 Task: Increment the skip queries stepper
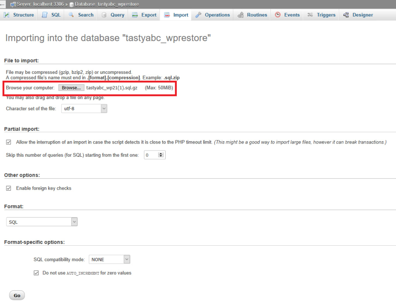(161, 153)
